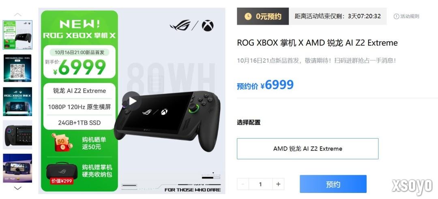438x199 pixels.
Task: Decrease quantity with the minus button
Action: [x=243, y=184]
